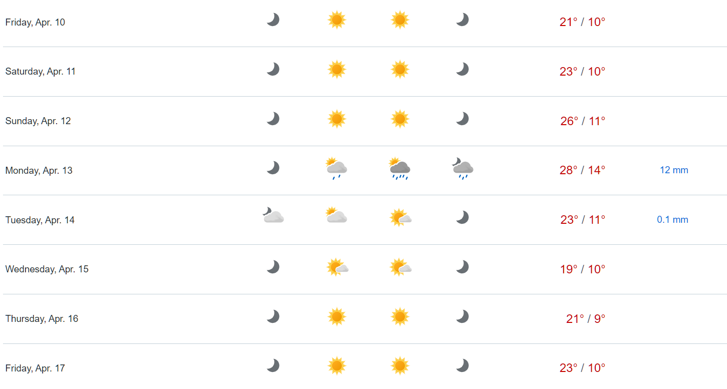
Task: Select the Wednesday, Apr. 15 day label
Action: tap(47, 269)
